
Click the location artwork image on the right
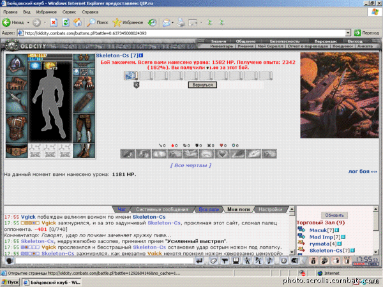[340, 96]
